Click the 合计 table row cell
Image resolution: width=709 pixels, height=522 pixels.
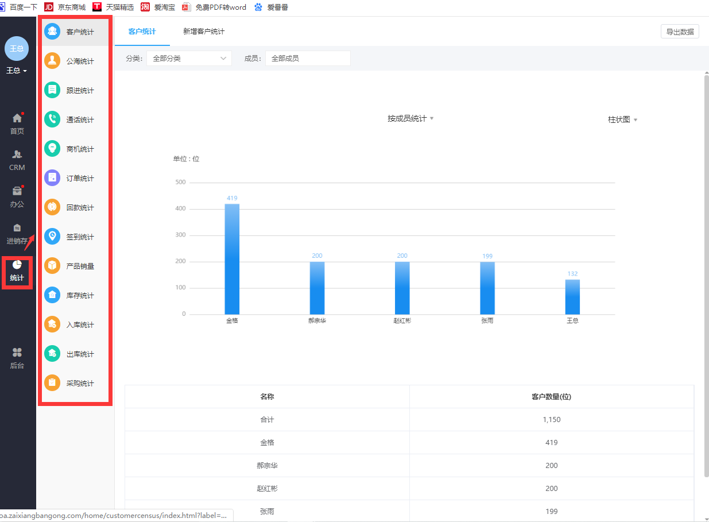pyautogui.click(x=267, y=420)
